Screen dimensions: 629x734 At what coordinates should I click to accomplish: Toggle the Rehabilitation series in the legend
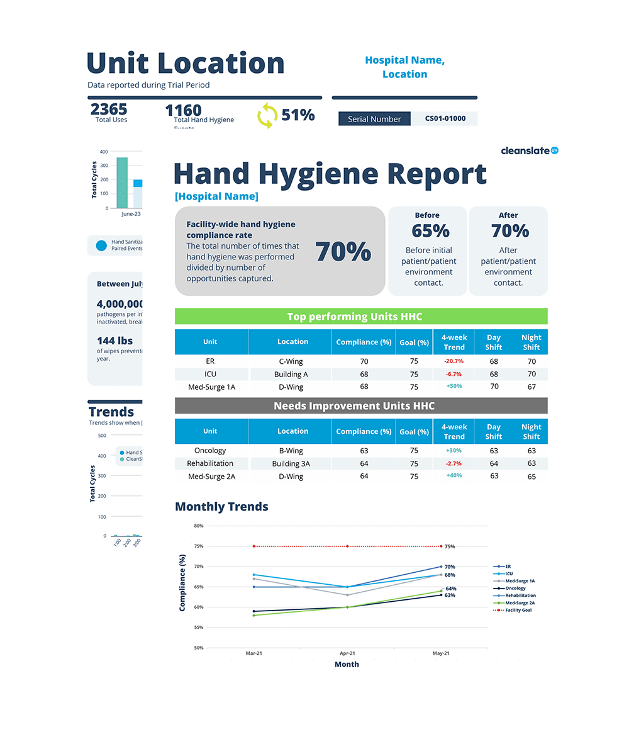click(x=499, y=596)
